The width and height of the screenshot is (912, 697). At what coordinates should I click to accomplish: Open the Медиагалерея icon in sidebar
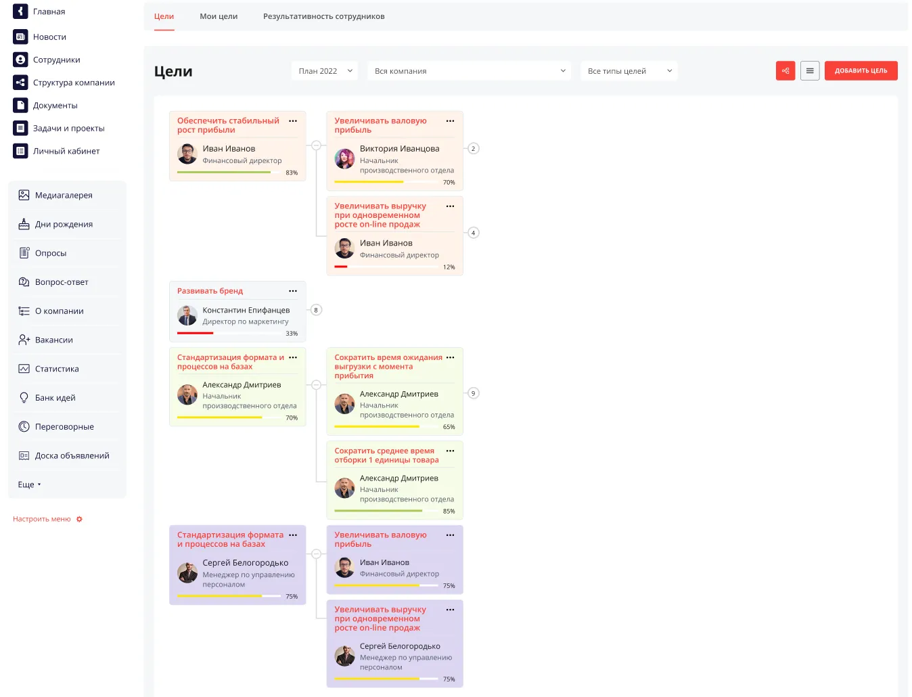[24, 196]
